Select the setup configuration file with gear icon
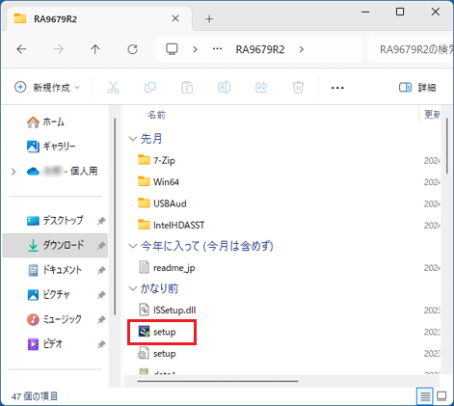This screenshot has width=454, height=406. [x=157, y=354]
